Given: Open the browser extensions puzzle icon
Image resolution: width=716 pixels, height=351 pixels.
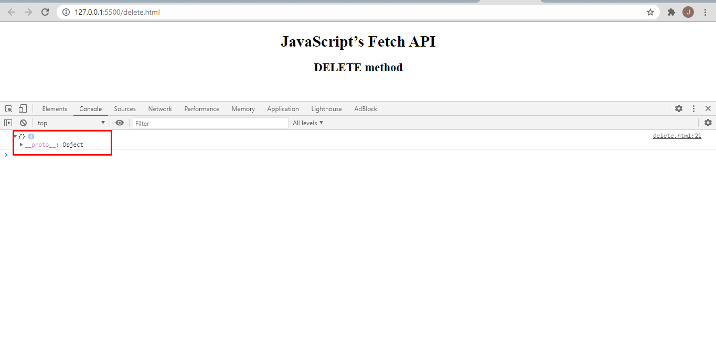Looking at the screenshot, I should point(671,12).
